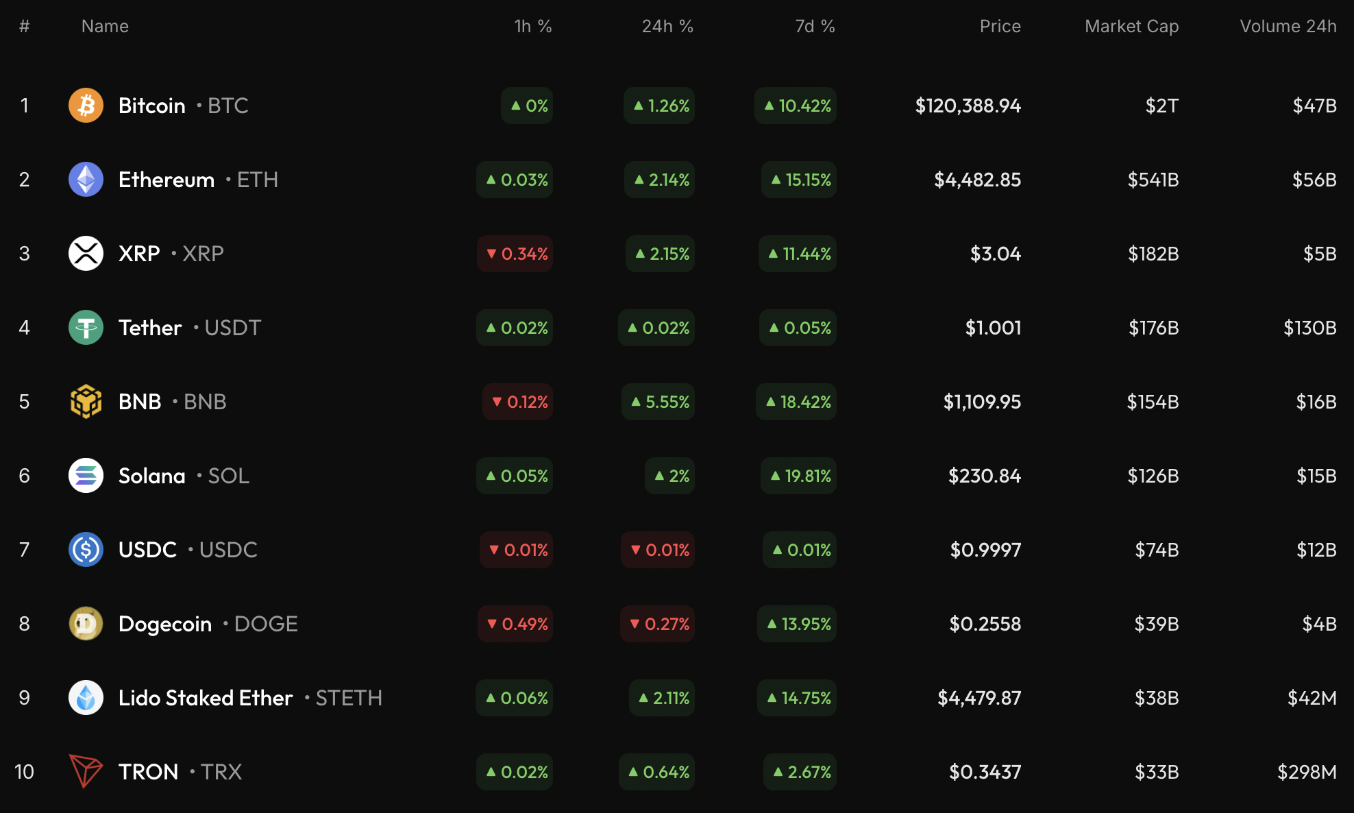
Task: Click the TRON red triangle logo
Action: (86, 771)
